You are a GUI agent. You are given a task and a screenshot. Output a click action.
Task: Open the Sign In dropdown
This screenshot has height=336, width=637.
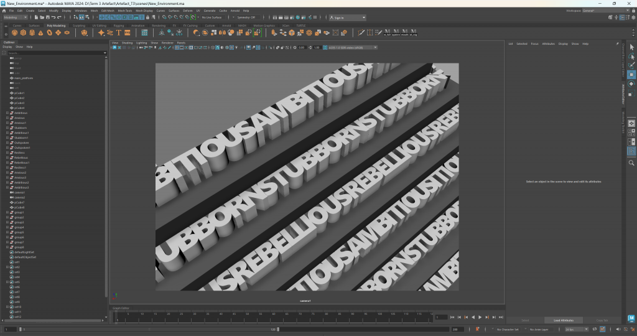tap(347, 17)
